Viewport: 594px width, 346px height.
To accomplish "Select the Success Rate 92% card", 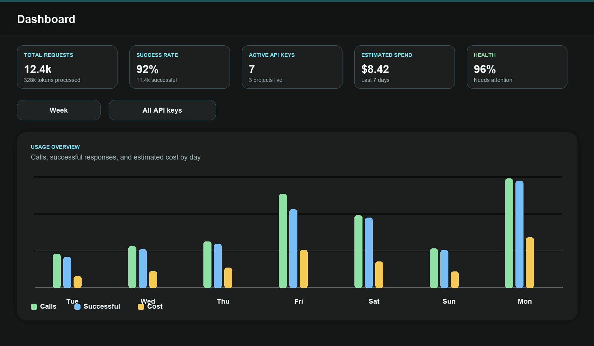I will tap(180, 67).
